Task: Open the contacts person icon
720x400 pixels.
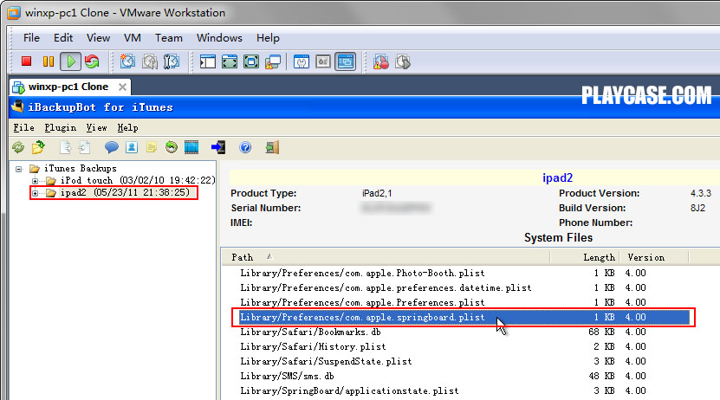Action: [132, 147]
